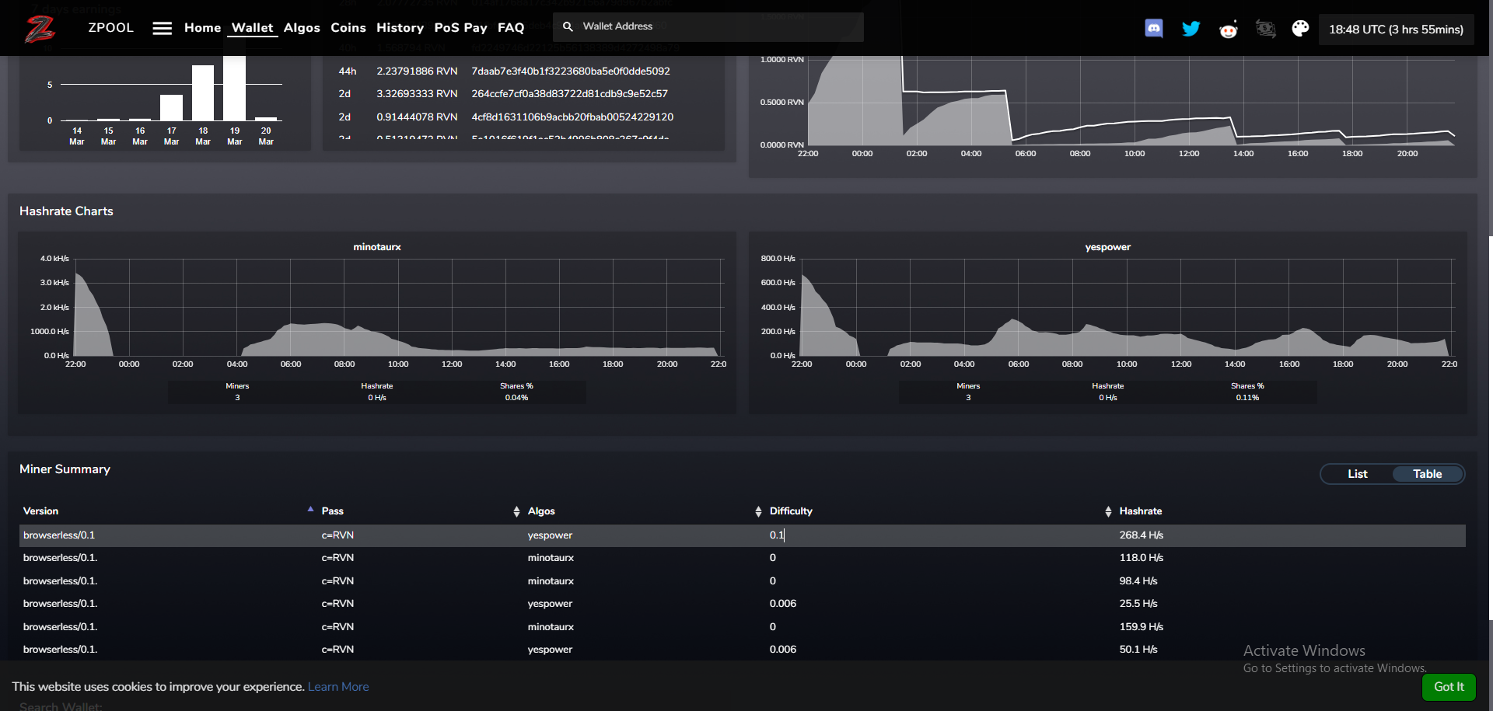
Task: Click the Hashrate Charts heading
Action: tap(66, 211)
